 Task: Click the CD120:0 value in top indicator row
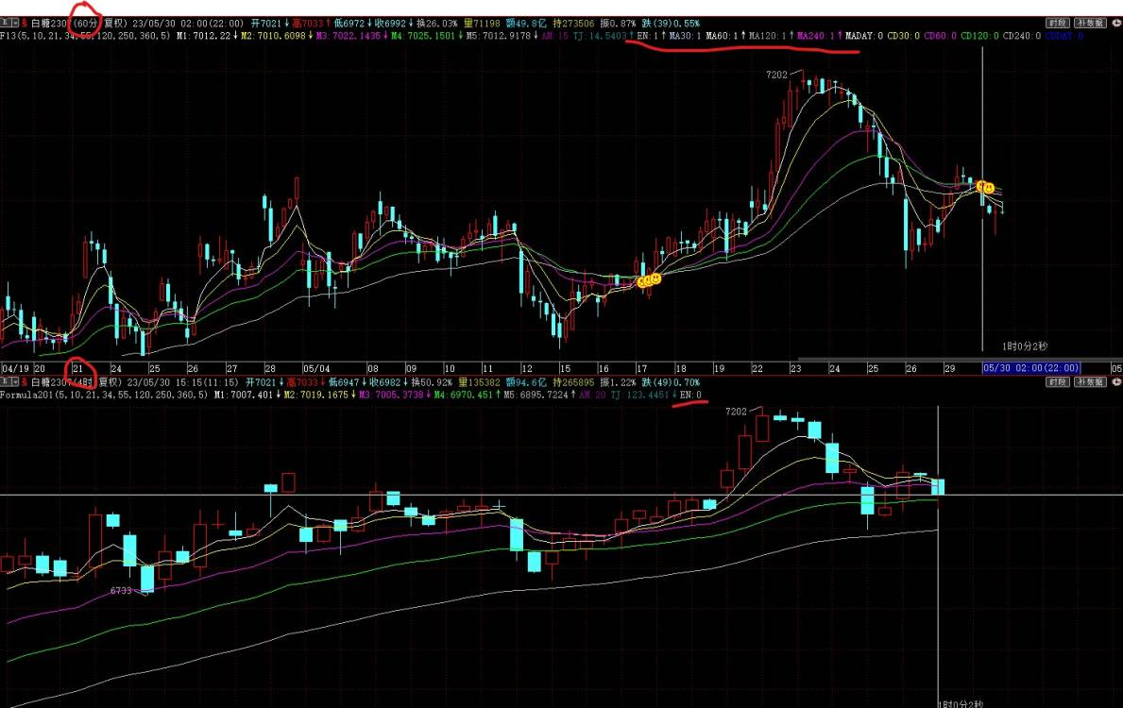[x=979, y=35]
